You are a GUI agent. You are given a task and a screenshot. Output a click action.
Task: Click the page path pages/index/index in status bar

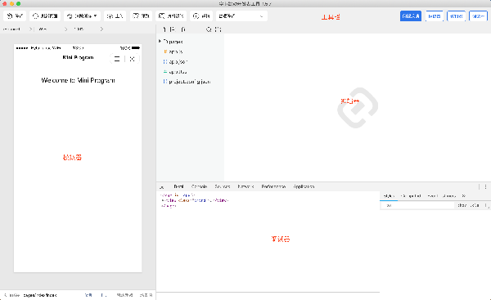coord(40,295)
